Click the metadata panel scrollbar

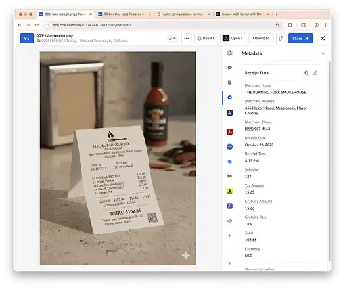tap(329, 162)
